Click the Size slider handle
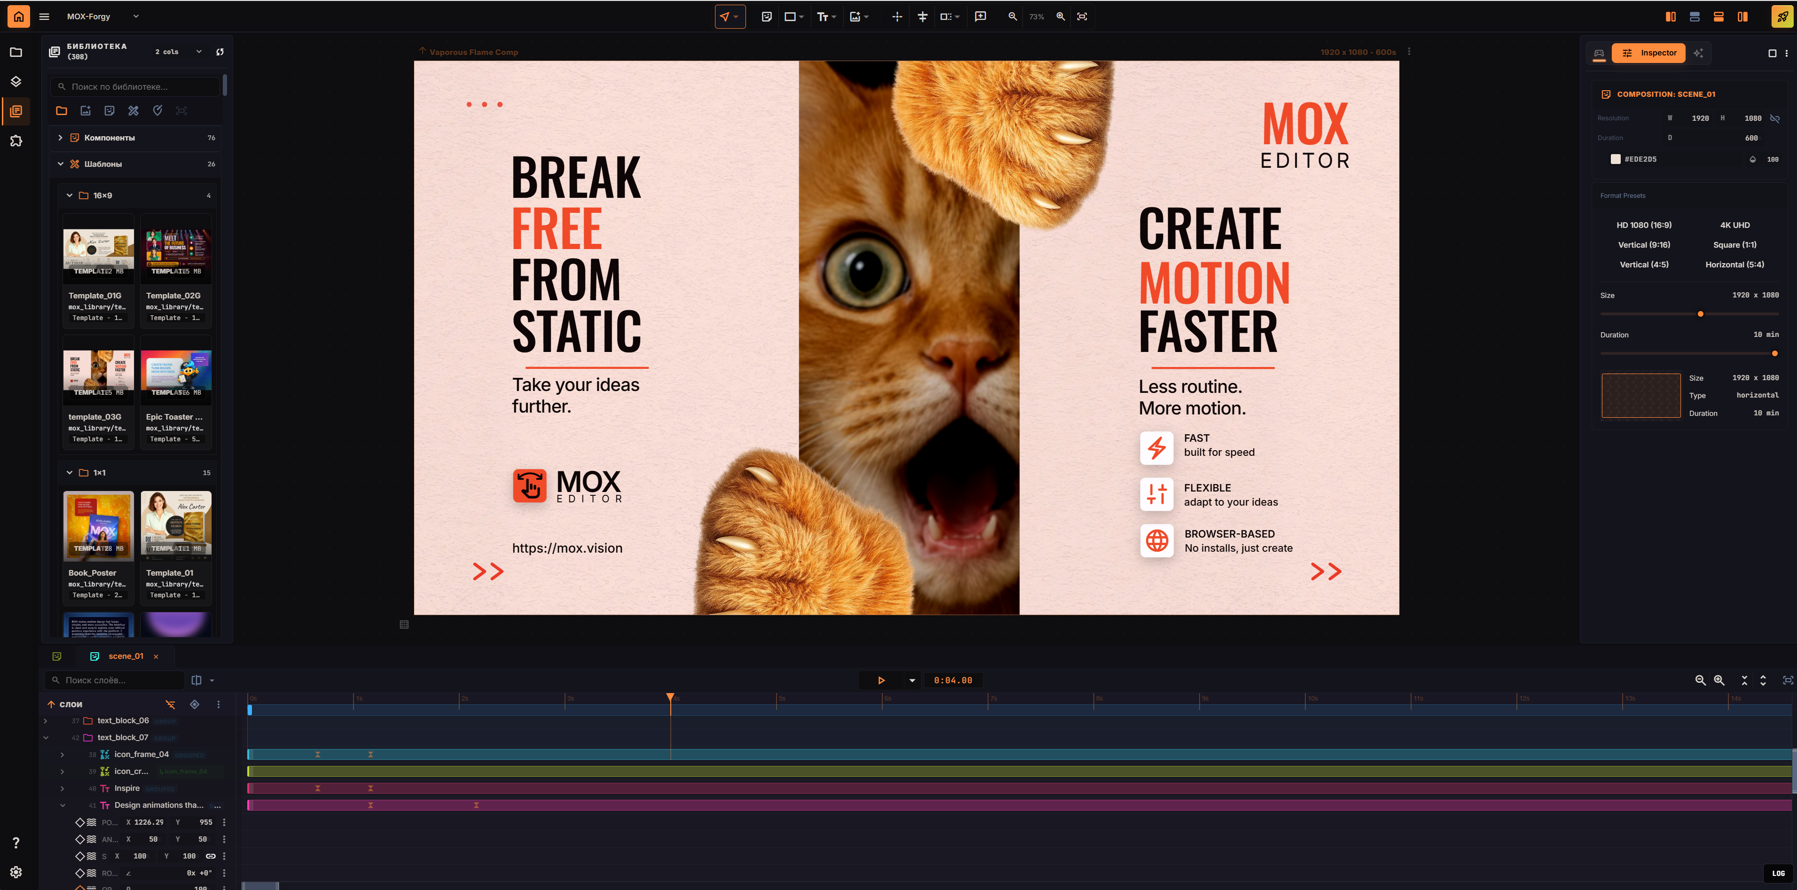The height and width of the screenshot is (890, 1797). pyautogui.click(x=1700, y=314)
